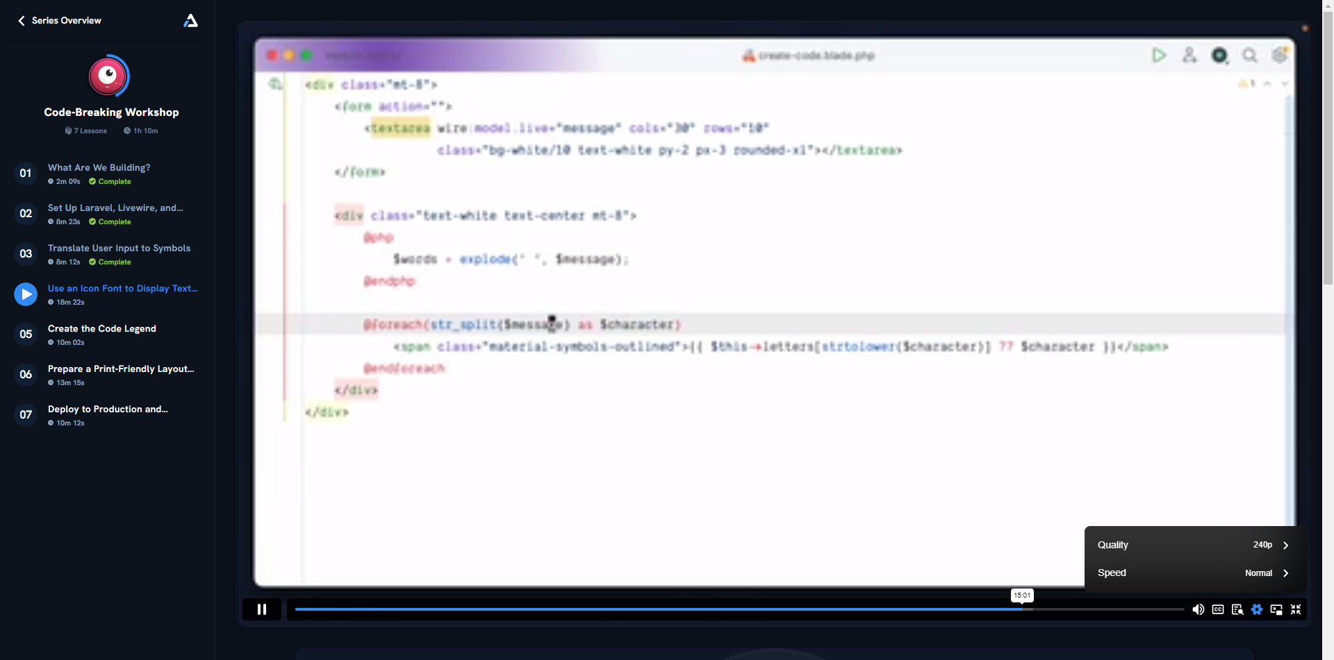Open lesson 05 Create the Code Legend

(x=106, y=335)
